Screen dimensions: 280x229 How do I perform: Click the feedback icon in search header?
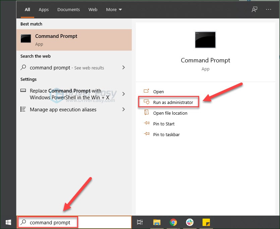255,10
